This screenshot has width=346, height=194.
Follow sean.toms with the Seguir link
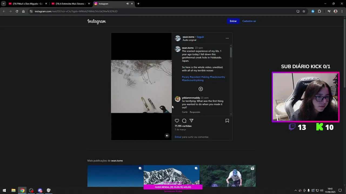[200, 37]
